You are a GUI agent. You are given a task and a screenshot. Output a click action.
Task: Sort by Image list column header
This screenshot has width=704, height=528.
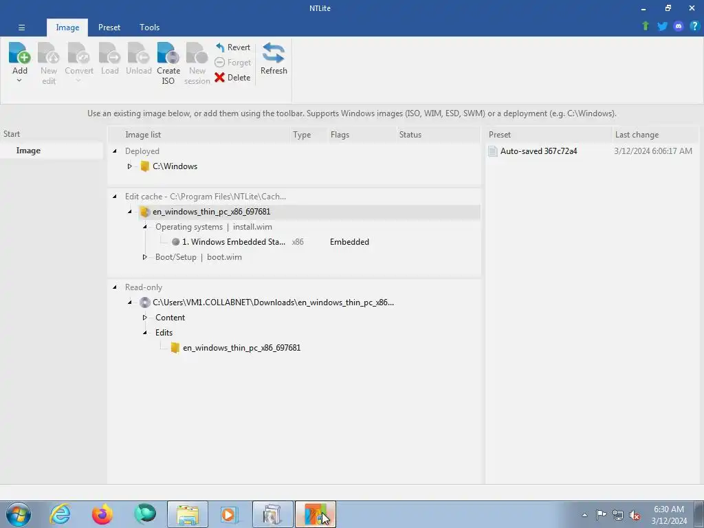(x=199, y=135)
